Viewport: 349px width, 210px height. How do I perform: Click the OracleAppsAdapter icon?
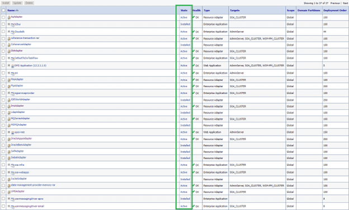click(x=9, y=139)
